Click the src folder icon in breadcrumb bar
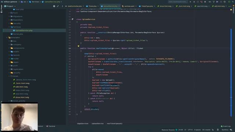The image size is (235, 132). pyautogui.click(x=22, y=2)
